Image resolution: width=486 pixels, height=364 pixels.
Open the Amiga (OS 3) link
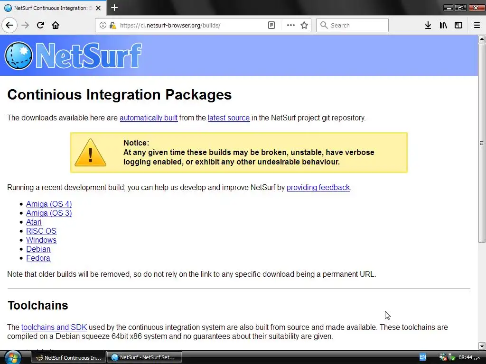[x=49, y=213]
